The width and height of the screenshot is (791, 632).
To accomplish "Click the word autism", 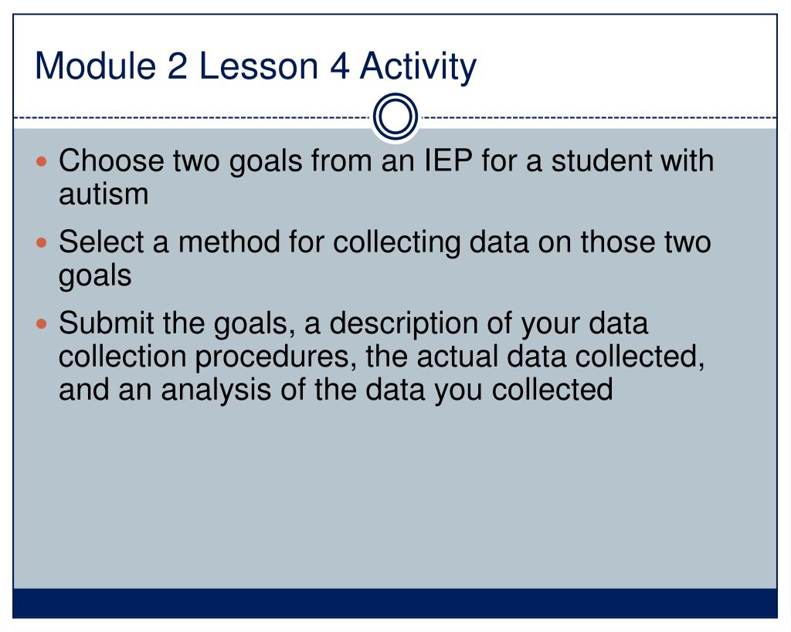I will [104, 194].
